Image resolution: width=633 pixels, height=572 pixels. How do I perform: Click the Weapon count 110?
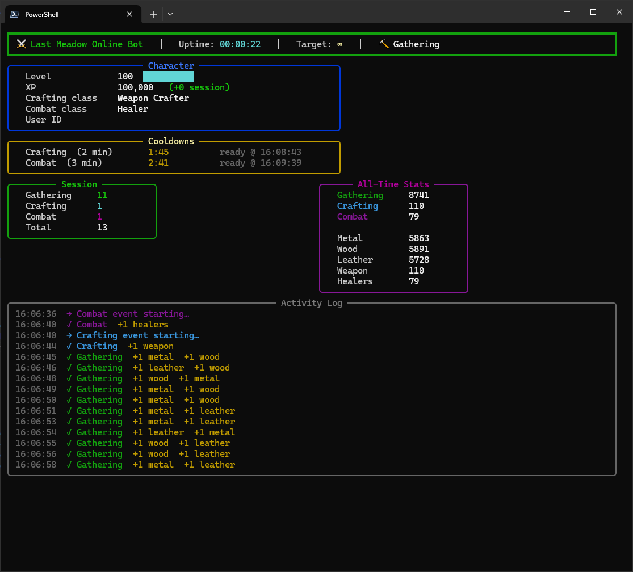[416, 271]
